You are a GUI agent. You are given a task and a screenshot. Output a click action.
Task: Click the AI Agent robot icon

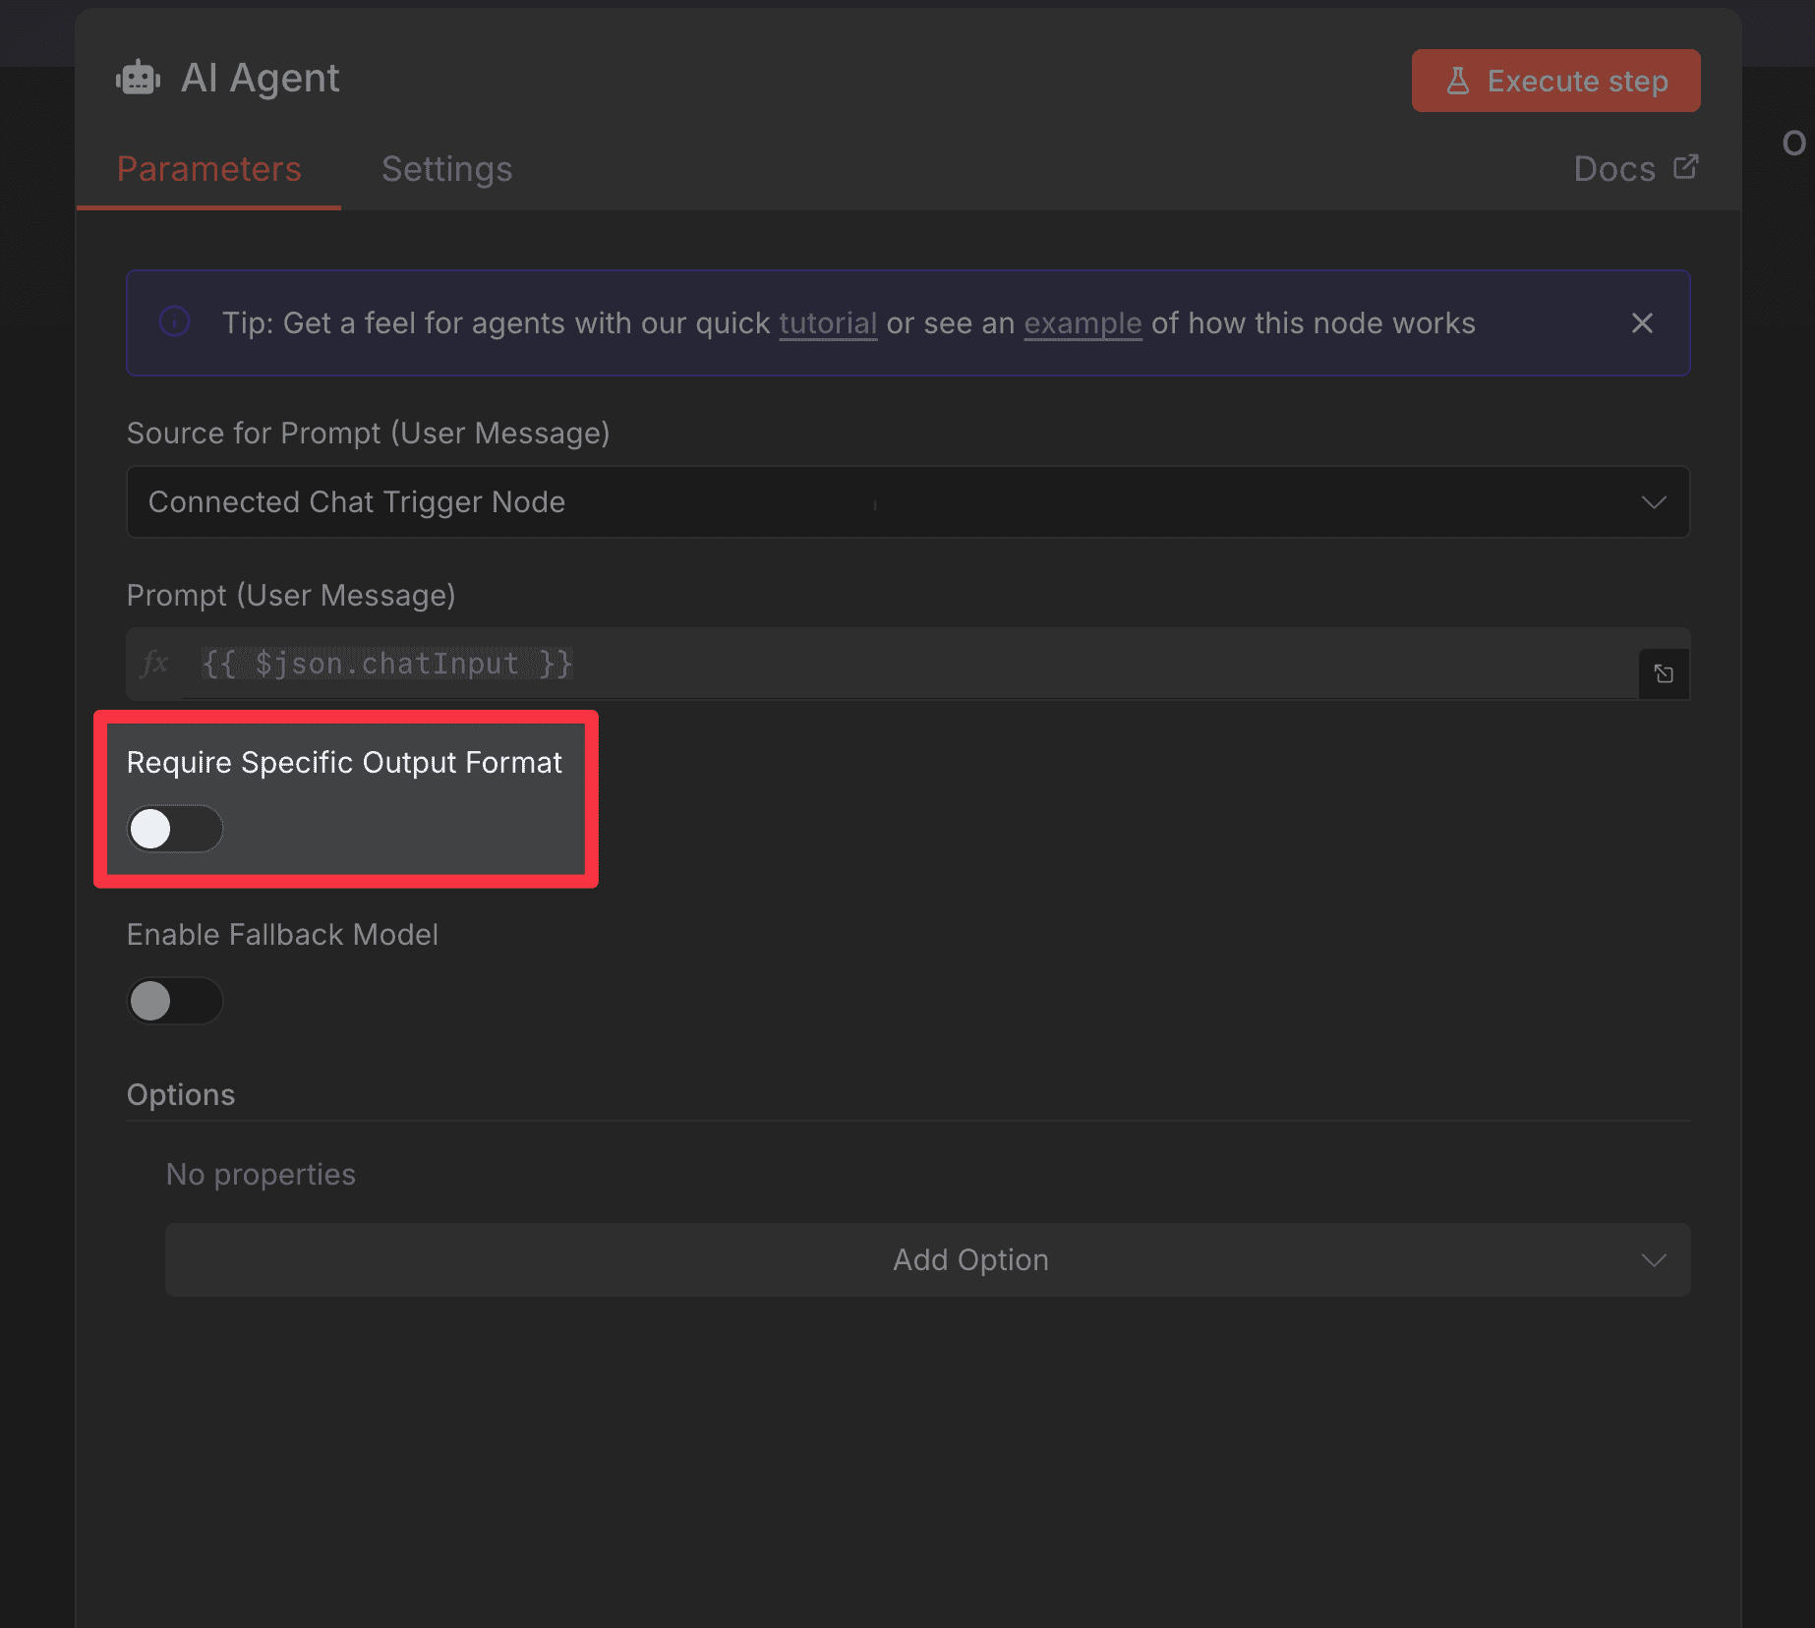pyautogui.click(x=138, y=77)
